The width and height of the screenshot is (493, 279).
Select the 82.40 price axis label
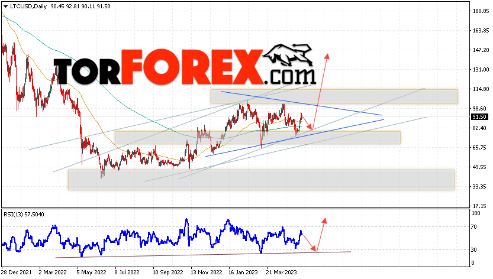[x=479, y=128]
